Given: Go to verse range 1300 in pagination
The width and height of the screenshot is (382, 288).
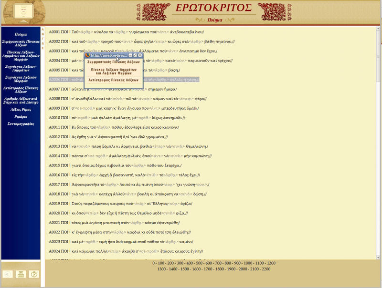Looking at the screenshot, I should [x=161, y=269].
